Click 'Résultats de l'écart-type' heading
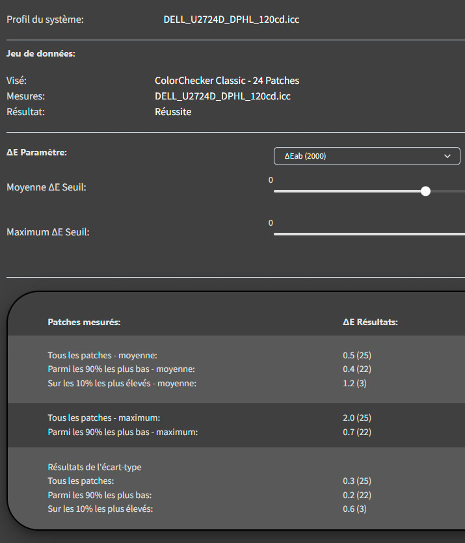The height and width of the screenshot is (543, 465). tap(94, 467)
